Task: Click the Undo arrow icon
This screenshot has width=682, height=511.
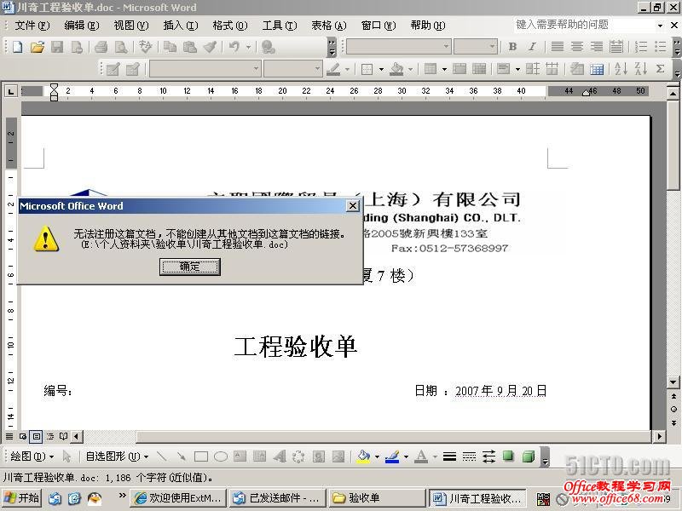Action: tap(234, 47)
